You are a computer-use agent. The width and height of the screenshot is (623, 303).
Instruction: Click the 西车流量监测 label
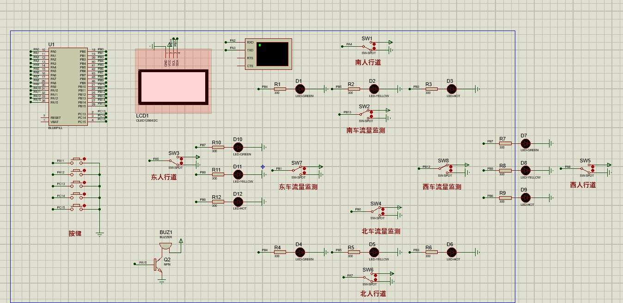pyautogui.click(x=442, y=187)
